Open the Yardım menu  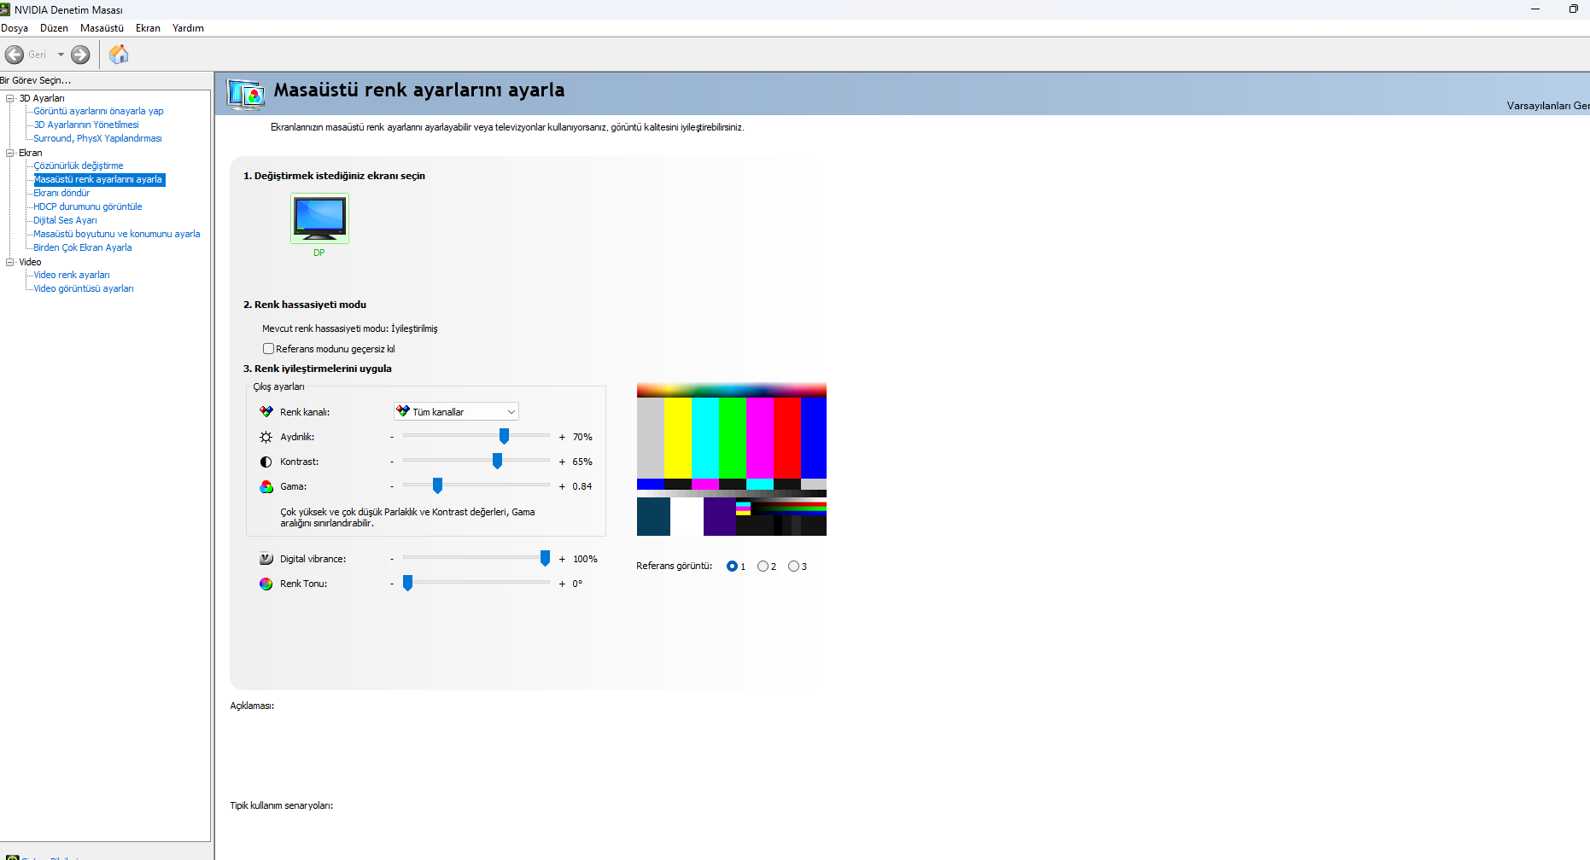point(188,28)
